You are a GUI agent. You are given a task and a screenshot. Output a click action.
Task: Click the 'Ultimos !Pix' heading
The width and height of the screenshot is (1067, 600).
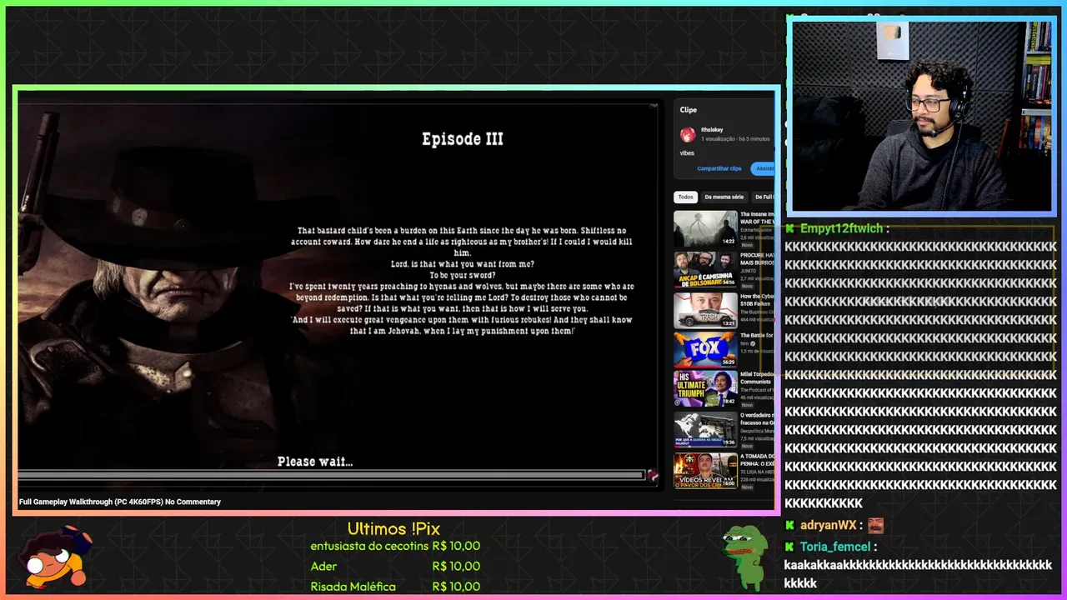coord(393,528)
